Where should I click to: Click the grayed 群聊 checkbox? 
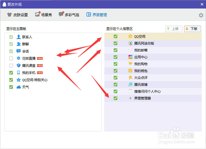tap(11, 44)
